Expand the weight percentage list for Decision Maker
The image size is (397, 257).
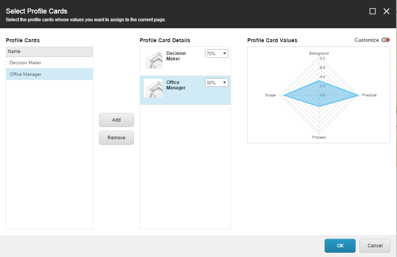click(x=224, y=53)
